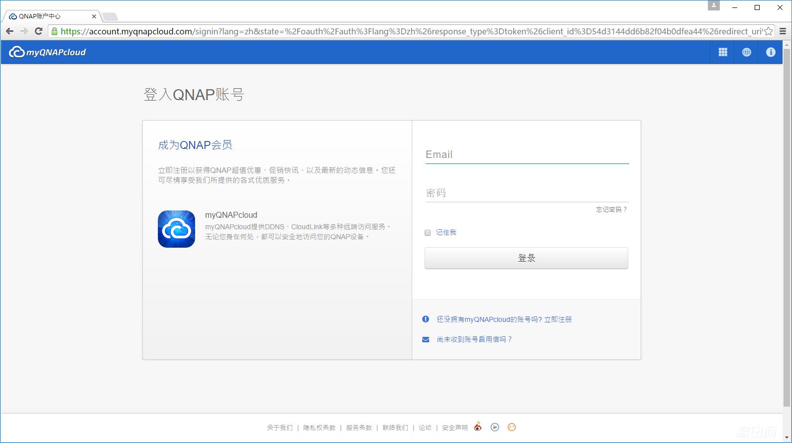Bookmark page with the star icon
792x443 pixels.
769,31
